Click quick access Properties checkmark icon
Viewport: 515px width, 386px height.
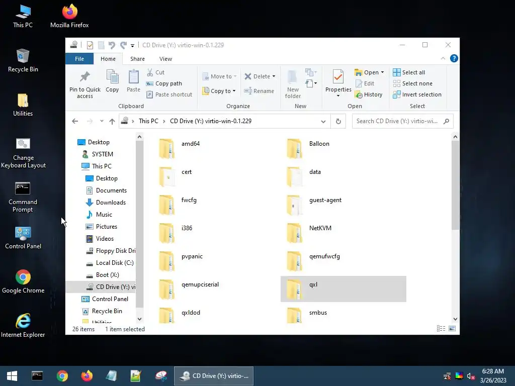(x=90, y=45)
